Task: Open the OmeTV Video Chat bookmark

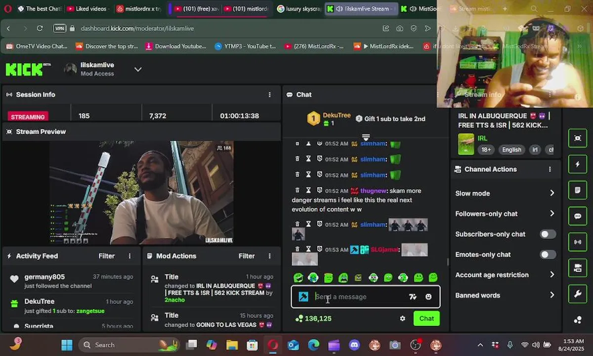Action: (x=37, y=46)
